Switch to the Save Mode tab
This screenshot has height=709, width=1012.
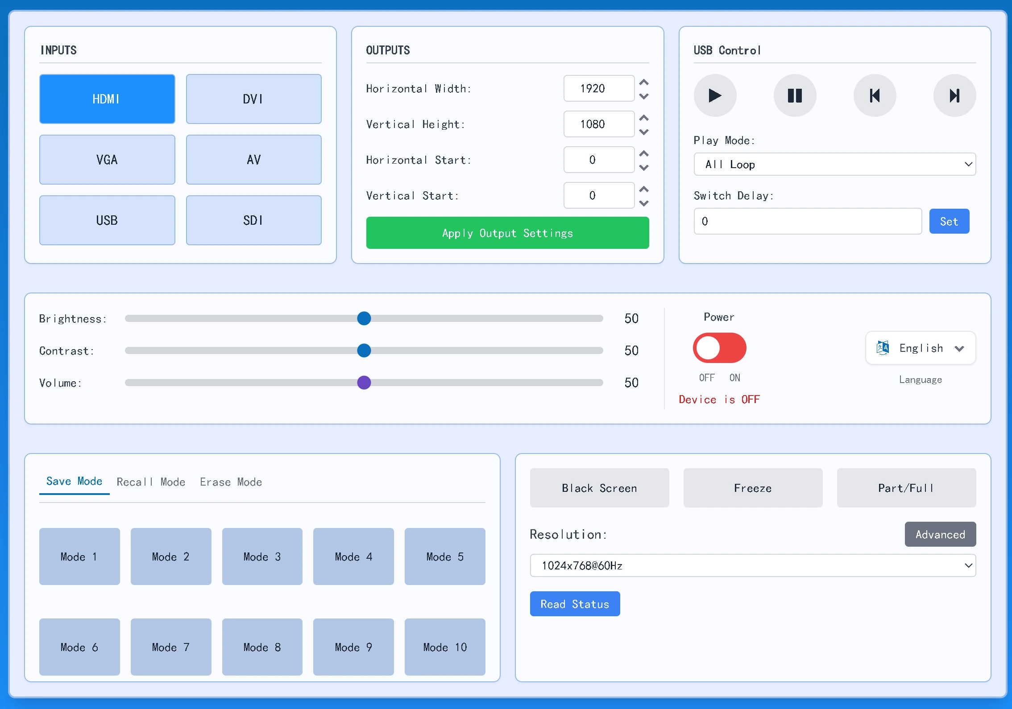pos(74,482)
